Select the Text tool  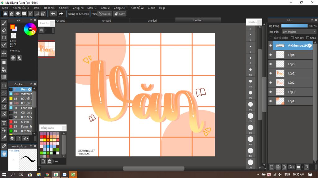coord(4,123)
